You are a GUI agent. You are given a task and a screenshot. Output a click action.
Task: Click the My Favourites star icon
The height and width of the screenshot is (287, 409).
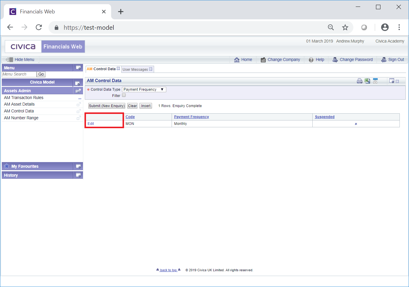(7, 166)
